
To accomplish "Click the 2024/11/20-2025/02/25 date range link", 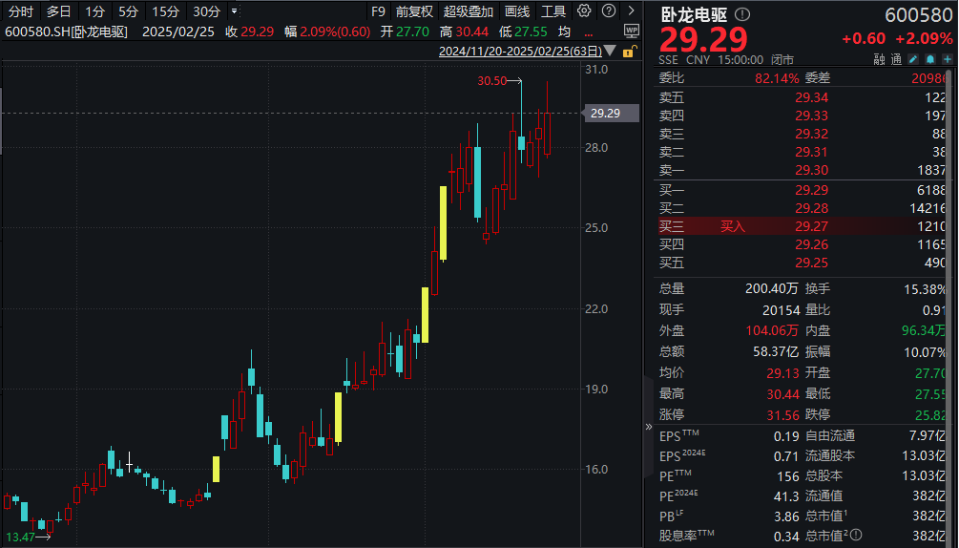I will pyautogui.click(x=519, y=52).
